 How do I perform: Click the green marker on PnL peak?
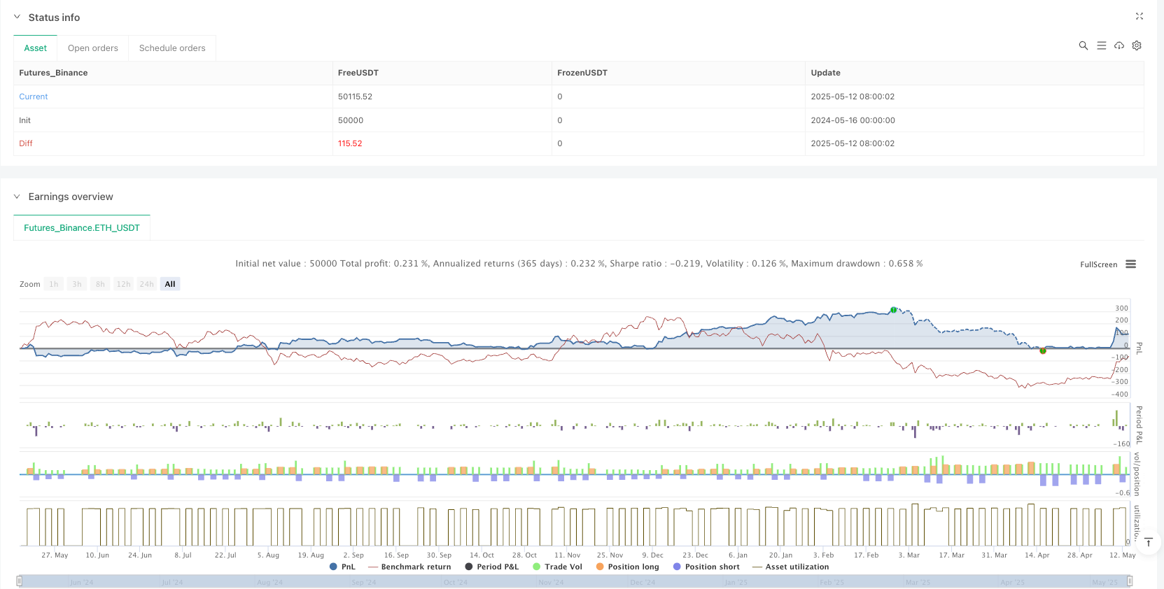(x=894, y=310)
